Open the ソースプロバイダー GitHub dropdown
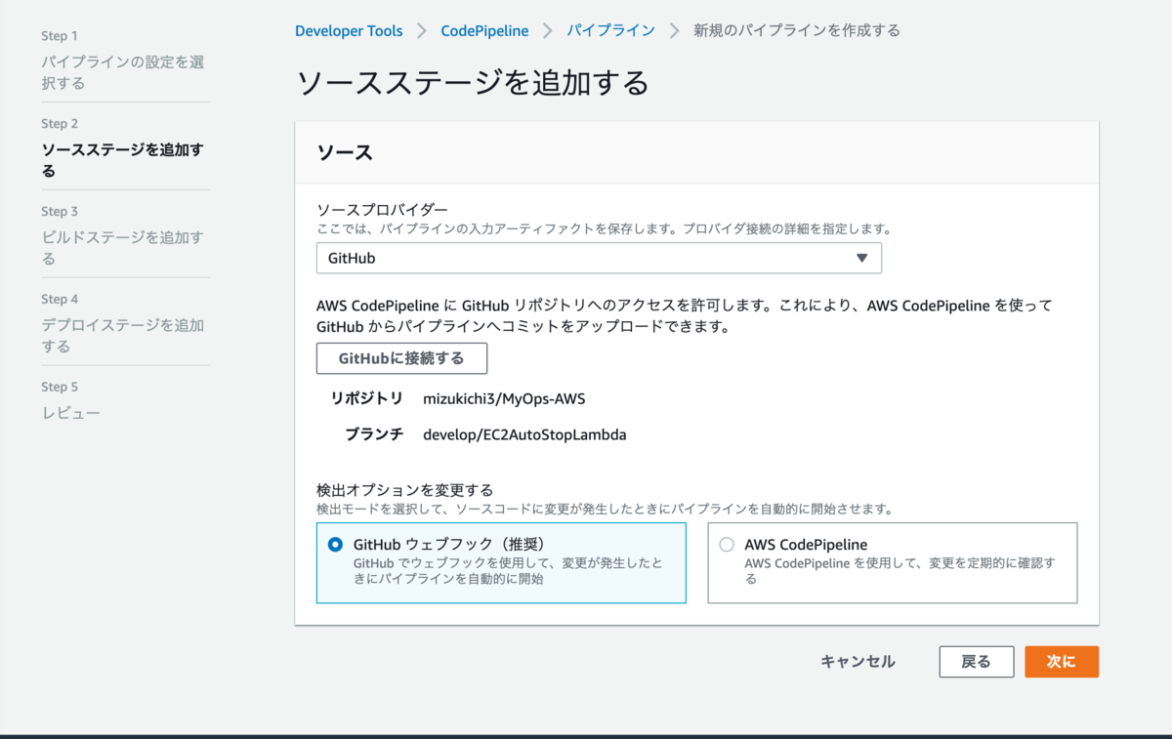 (x=599, y=259)
